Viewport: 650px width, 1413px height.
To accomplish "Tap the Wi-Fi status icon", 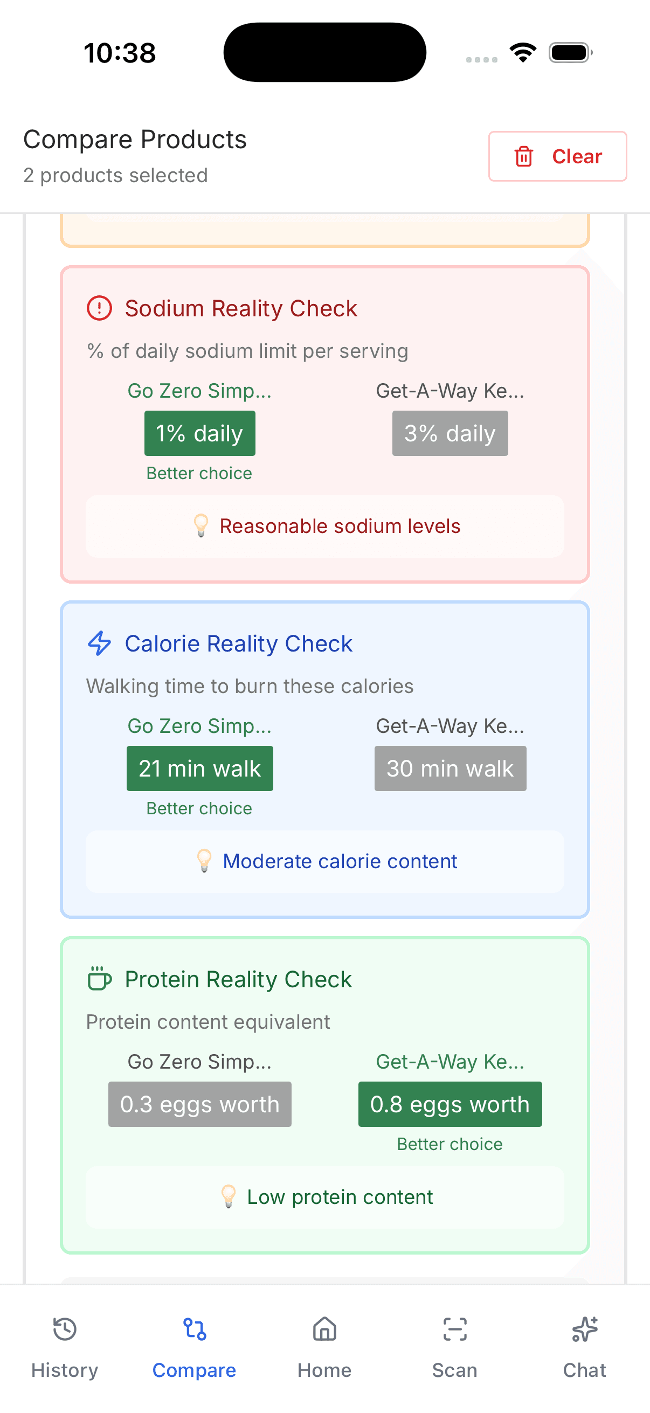I will point(523,53).
